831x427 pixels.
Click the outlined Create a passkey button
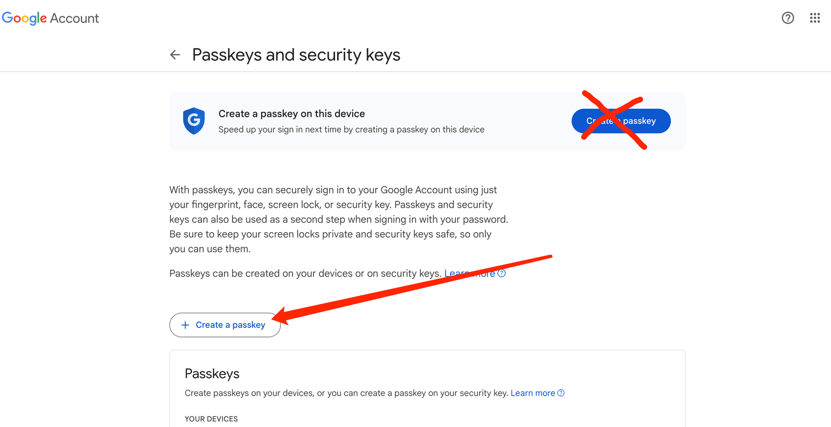225,325
